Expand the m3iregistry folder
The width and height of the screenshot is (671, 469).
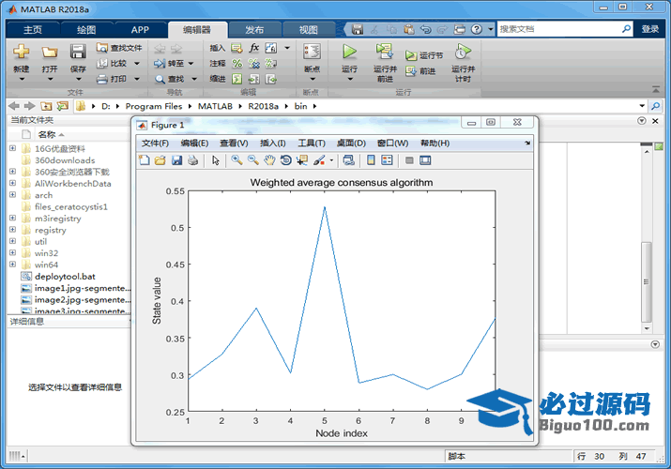coord(12,218)
